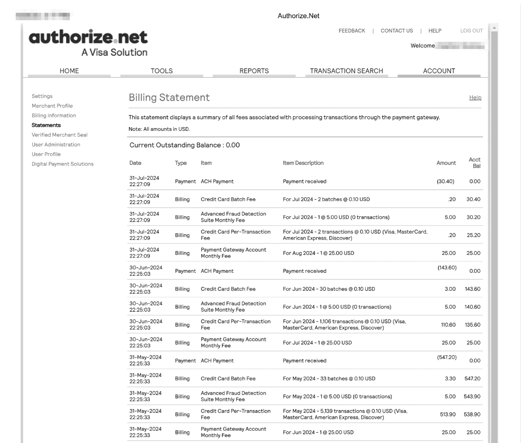The height and width of the screenshot is (443, 521).
Task: Open Verified Merchant Seal page
Action: [60, 135]
